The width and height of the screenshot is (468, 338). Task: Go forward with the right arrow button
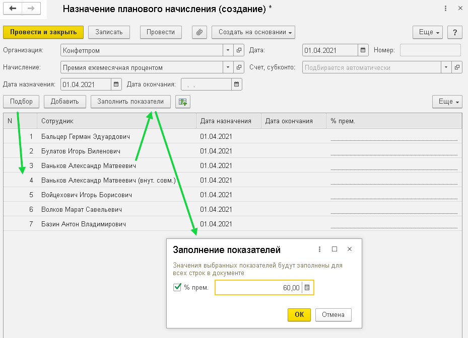31,9
